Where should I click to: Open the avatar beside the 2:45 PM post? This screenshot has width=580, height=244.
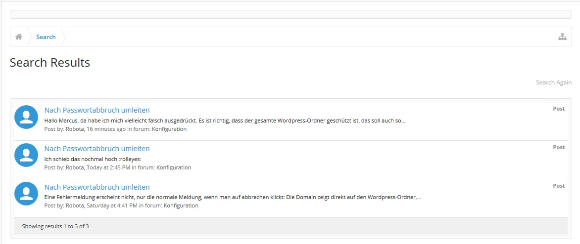point(26,155)
